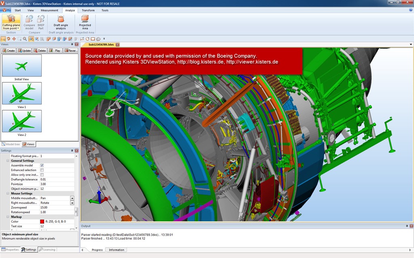Image resolution: width=414 pixels, height=258 pixels.
Task: Select the View 2 thumbnail
Action: (22, 121)
